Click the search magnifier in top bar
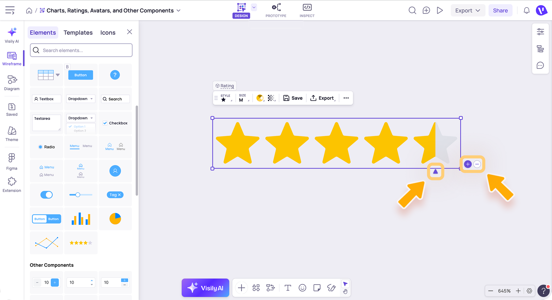Screen dimensions: 552x300 click(x=412, y=10)
